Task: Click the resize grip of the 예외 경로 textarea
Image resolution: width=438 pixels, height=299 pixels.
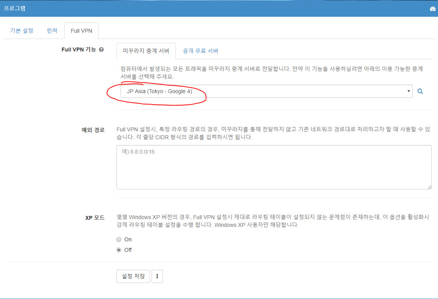Action: [429, 187]
